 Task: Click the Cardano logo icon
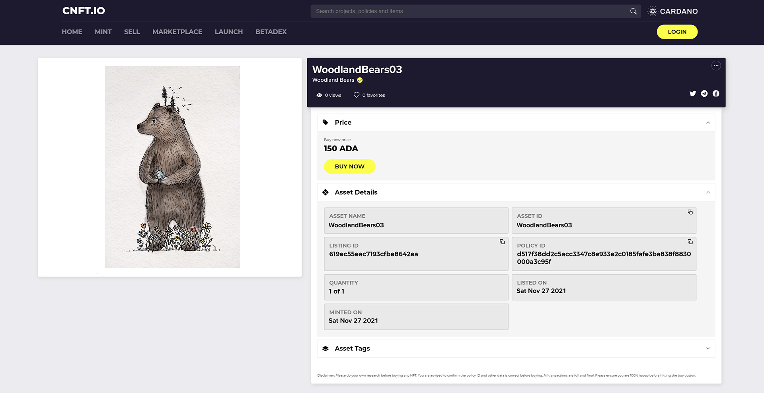[x=653, y=11]
